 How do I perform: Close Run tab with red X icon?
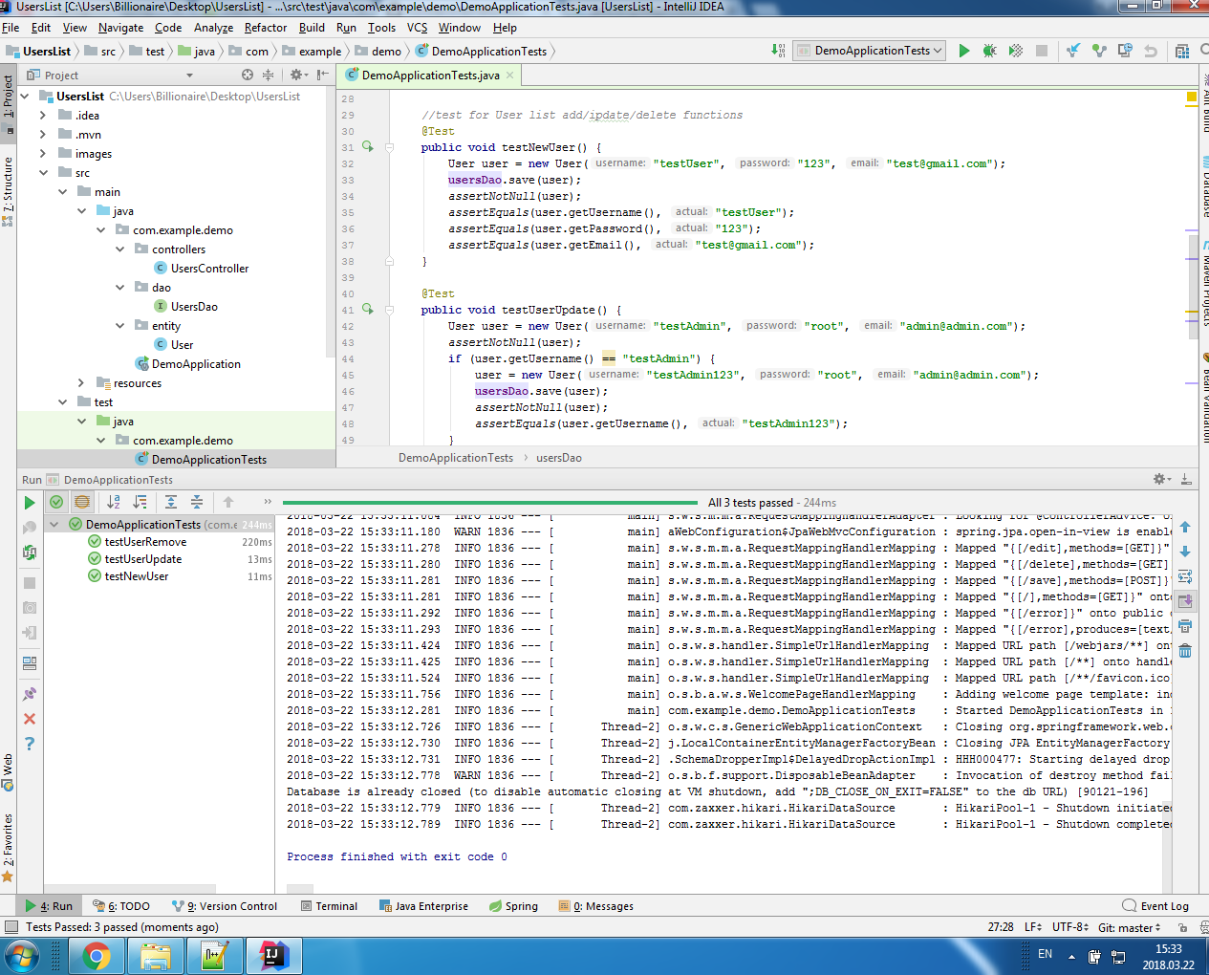click(x=30, y=719)
